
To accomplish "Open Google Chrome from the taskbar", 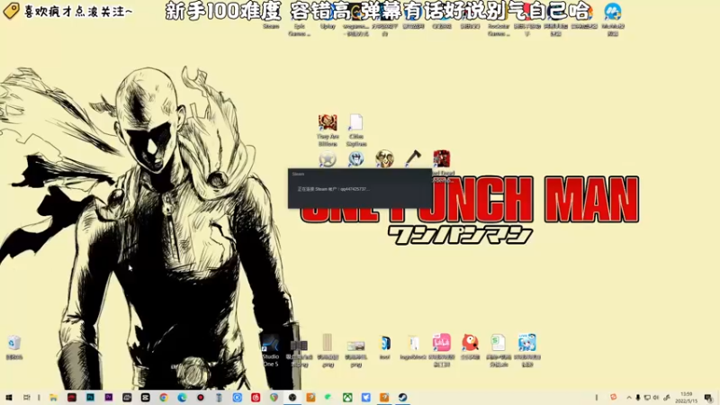I will [x=164, y=397].
